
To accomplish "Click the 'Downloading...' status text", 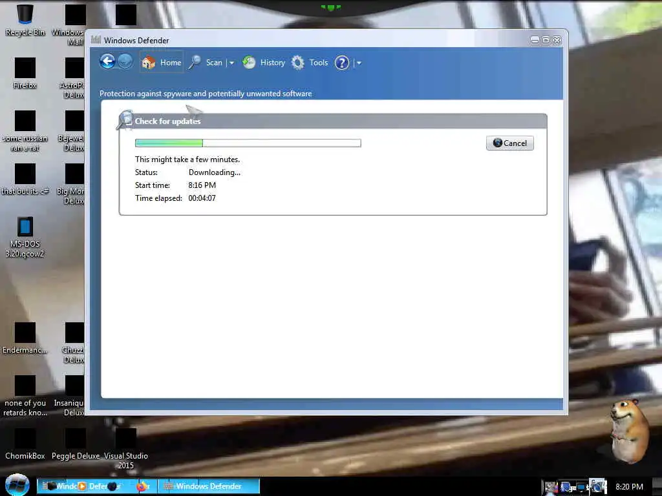I will pyautogui.click(x=214, y=172).
